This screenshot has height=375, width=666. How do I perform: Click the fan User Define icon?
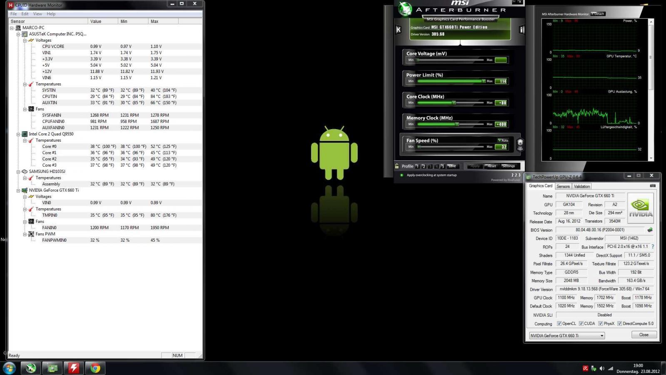[520, 144]
